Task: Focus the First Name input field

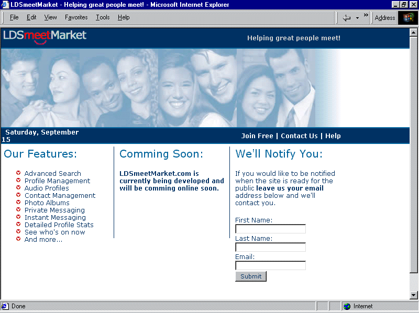Action: (270, 229)
